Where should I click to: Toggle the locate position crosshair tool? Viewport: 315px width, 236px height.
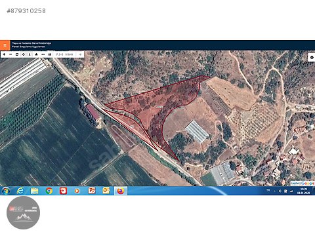[x=24, y=54]
